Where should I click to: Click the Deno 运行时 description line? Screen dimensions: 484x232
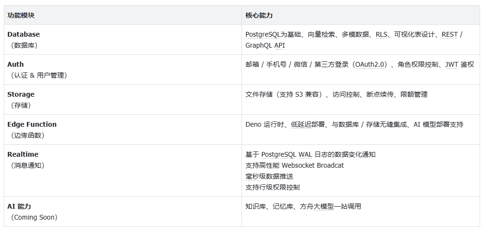[354, 124]
